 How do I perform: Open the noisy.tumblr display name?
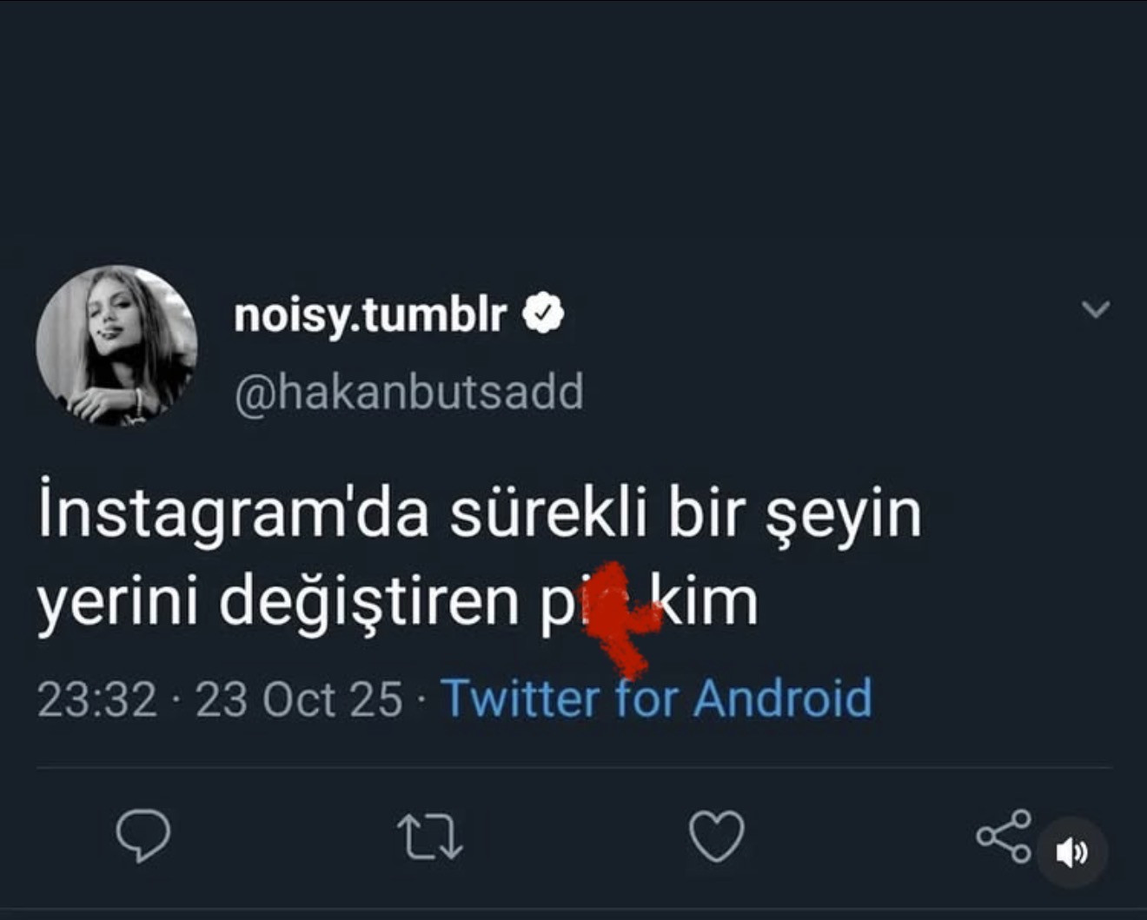[x=370, y=314]
